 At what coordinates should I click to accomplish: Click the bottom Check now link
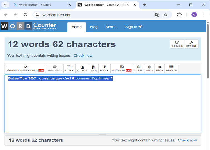[x=187, y=140]
